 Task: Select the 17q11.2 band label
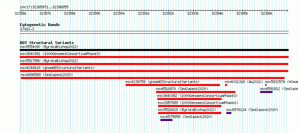(27, 29)
